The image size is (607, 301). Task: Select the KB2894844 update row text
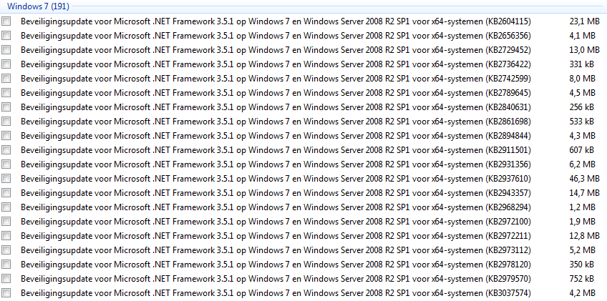276,136
